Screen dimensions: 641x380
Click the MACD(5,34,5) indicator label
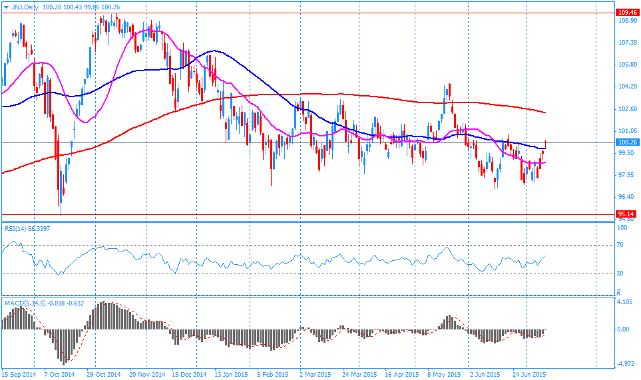tap(45, 303)
